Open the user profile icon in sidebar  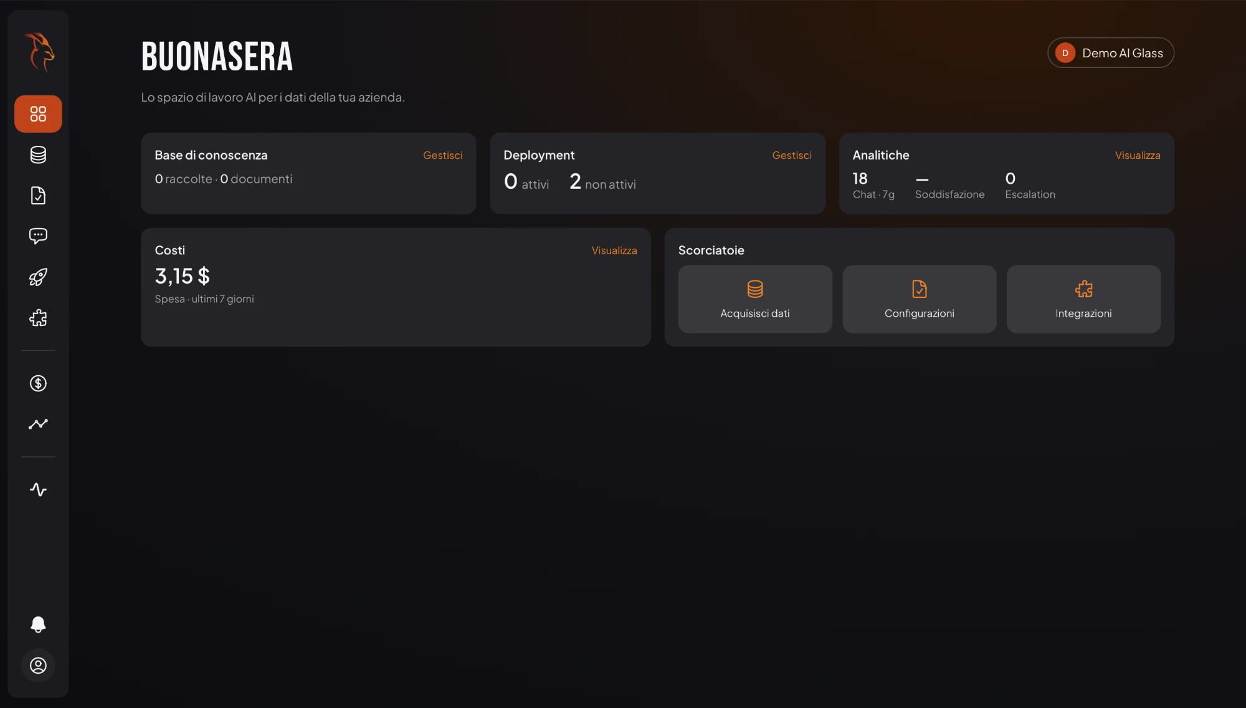(x=38, y=666)
